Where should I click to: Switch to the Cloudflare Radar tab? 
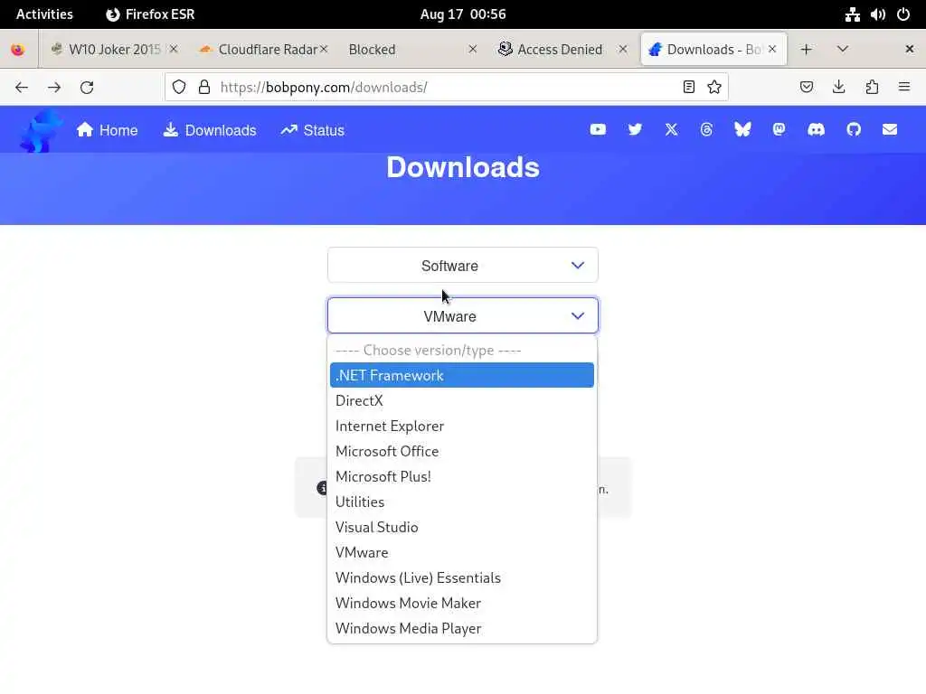pyautogui.click(x=263, y=49)
